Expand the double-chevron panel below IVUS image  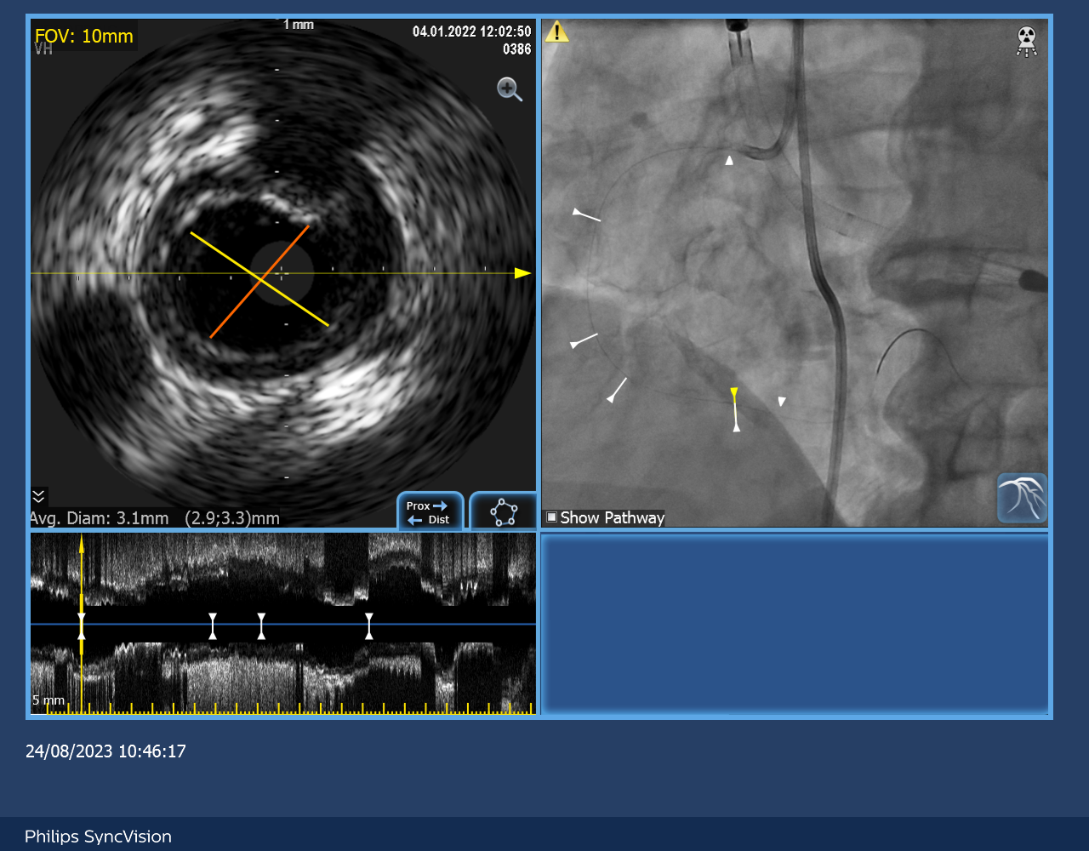[38, 496]
